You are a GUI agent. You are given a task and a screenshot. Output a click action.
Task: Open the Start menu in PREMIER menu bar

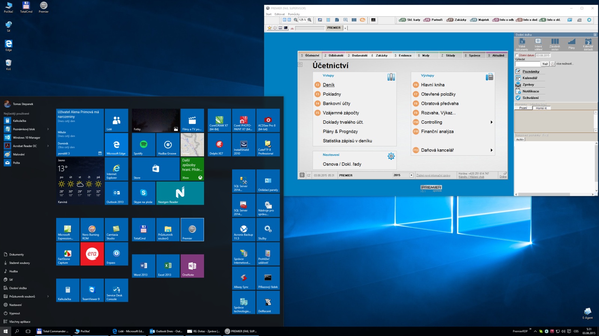click(x=268, y=14)
